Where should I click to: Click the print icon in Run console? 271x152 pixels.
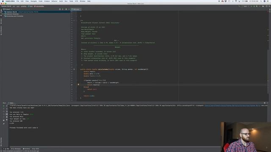pos(7,117)
